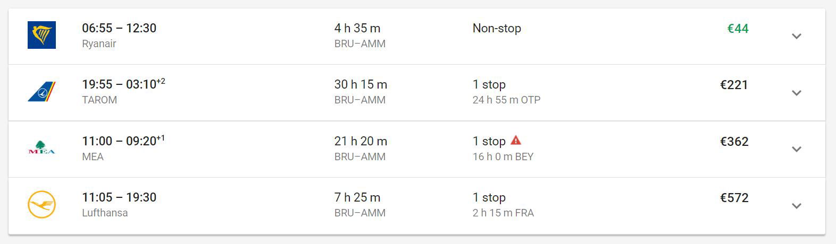
Task: Click the Lufthansa crane logo
Action: [x=41, y=205]
